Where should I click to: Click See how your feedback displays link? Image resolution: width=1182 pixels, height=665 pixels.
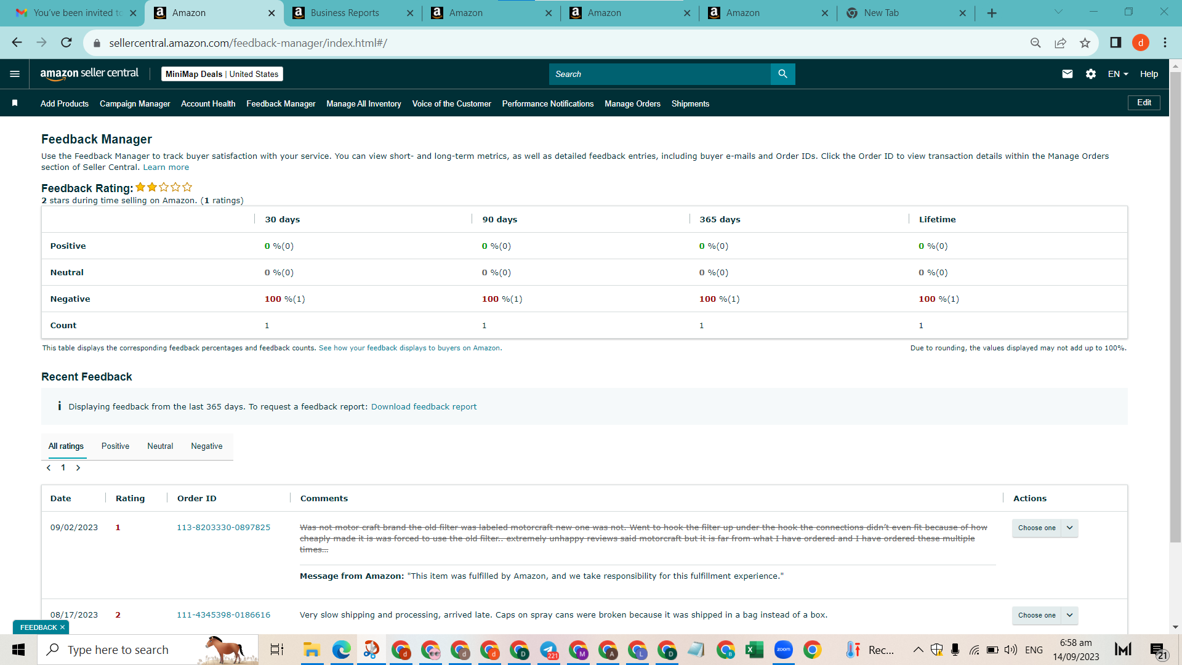pyautogui.click(x=409, y=349)
